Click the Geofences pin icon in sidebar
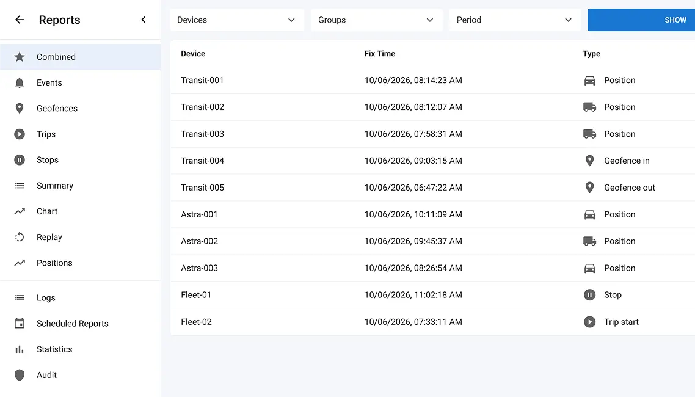The height and width of the screenshot is (397, 695). pyautogui.click(x=20, y=109)
